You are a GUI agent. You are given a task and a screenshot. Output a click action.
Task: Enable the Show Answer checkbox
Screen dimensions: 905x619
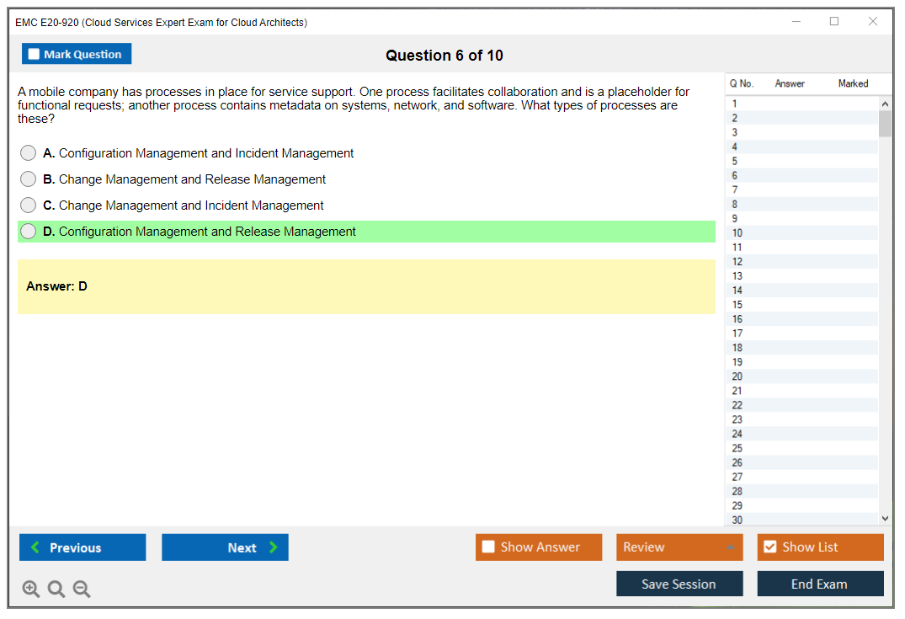(488, 547)
